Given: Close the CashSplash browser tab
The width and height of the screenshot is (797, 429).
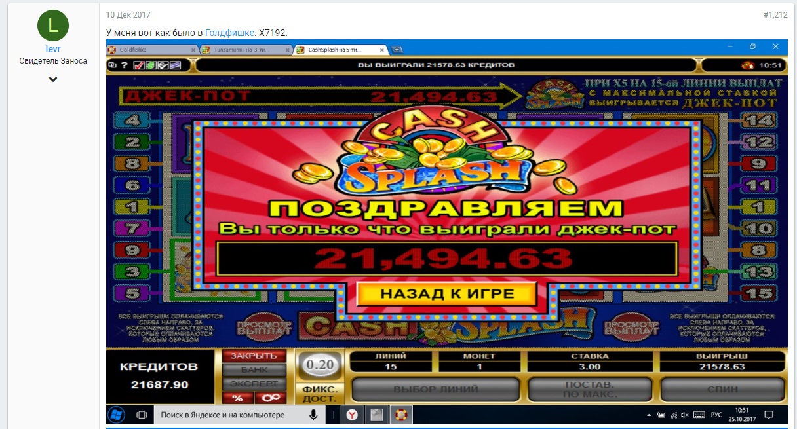Looking at the screenshot, I should (381, 50).
